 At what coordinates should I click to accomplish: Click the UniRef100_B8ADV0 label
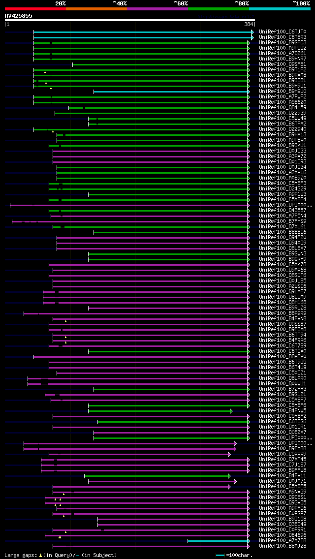tap(283, 357)
